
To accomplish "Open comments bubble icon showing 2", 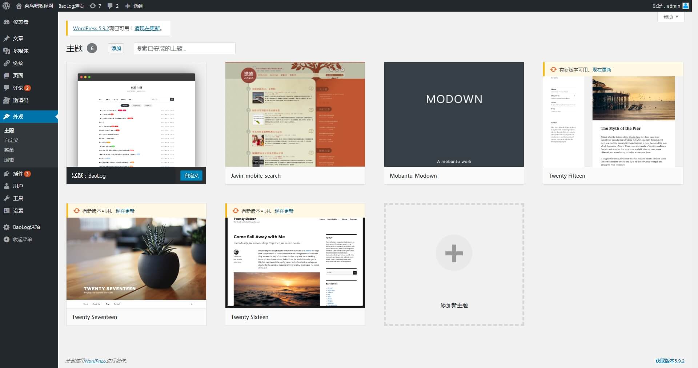I will pos(110,6).
